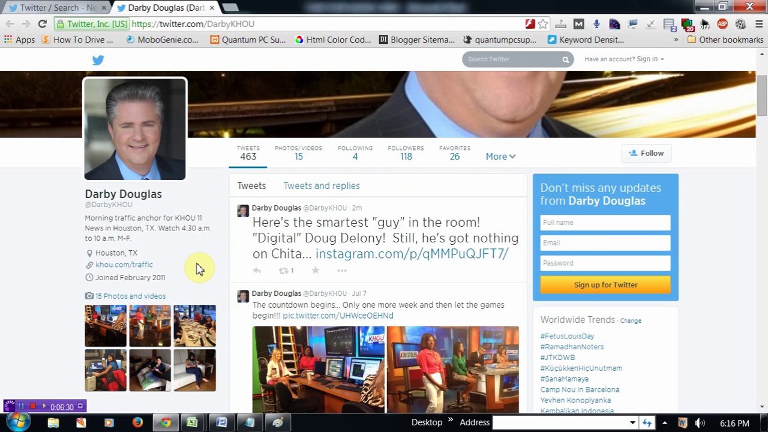
Task: Expand Sign in dropdown arrow
Action: [x=662, y=59]
